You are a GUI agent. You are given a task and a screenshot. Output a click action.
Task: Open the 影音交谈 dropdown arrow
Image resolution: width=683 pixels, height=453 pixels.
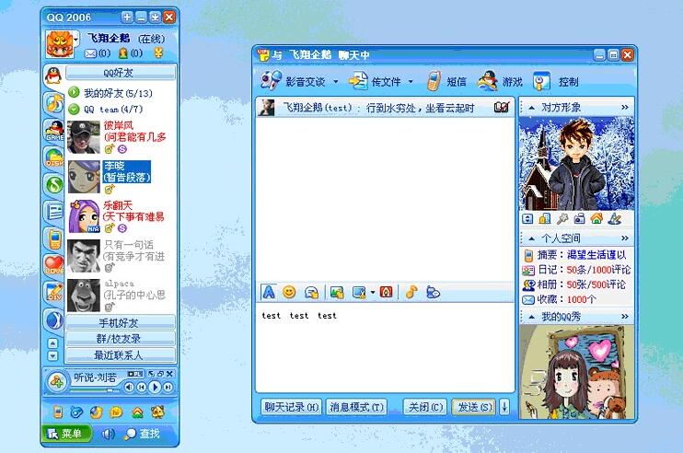pos(335,81)
